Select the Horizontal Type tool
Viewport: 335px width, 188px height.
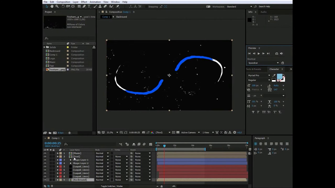click(89, 6)
